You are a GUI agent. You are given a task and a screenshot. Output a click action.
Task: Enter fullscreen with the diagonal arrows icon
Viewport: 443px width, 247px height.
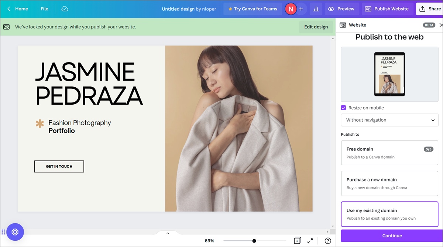click(x=310, y=240)
